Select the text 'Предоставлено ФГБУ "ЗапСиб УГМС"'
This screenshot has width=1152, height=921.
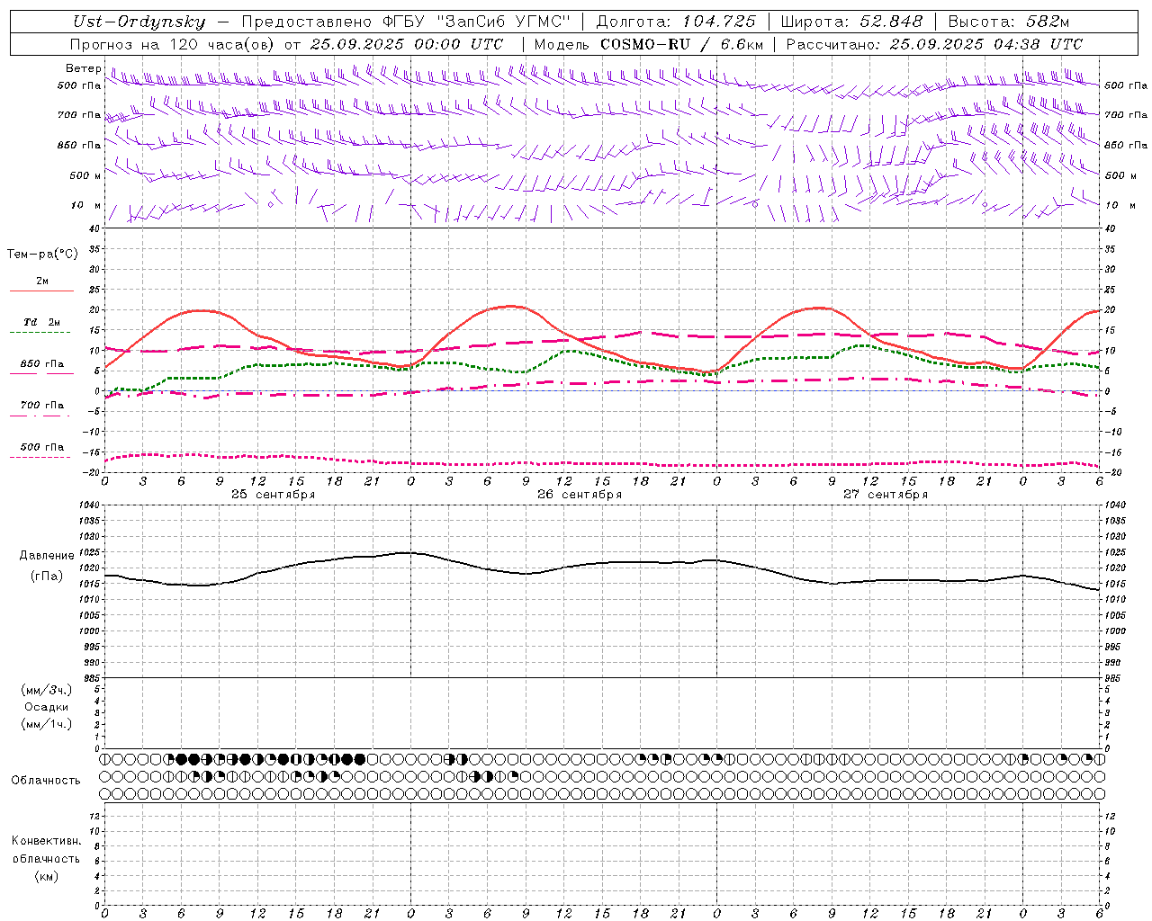(x=406, y=22)
